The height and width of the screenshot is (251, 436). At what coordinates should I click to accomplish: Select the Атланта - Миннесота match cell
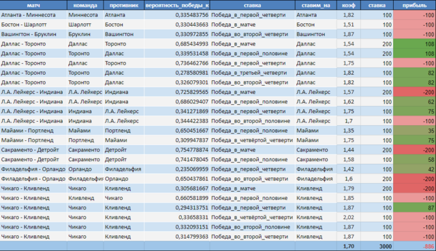click(33, 15)
